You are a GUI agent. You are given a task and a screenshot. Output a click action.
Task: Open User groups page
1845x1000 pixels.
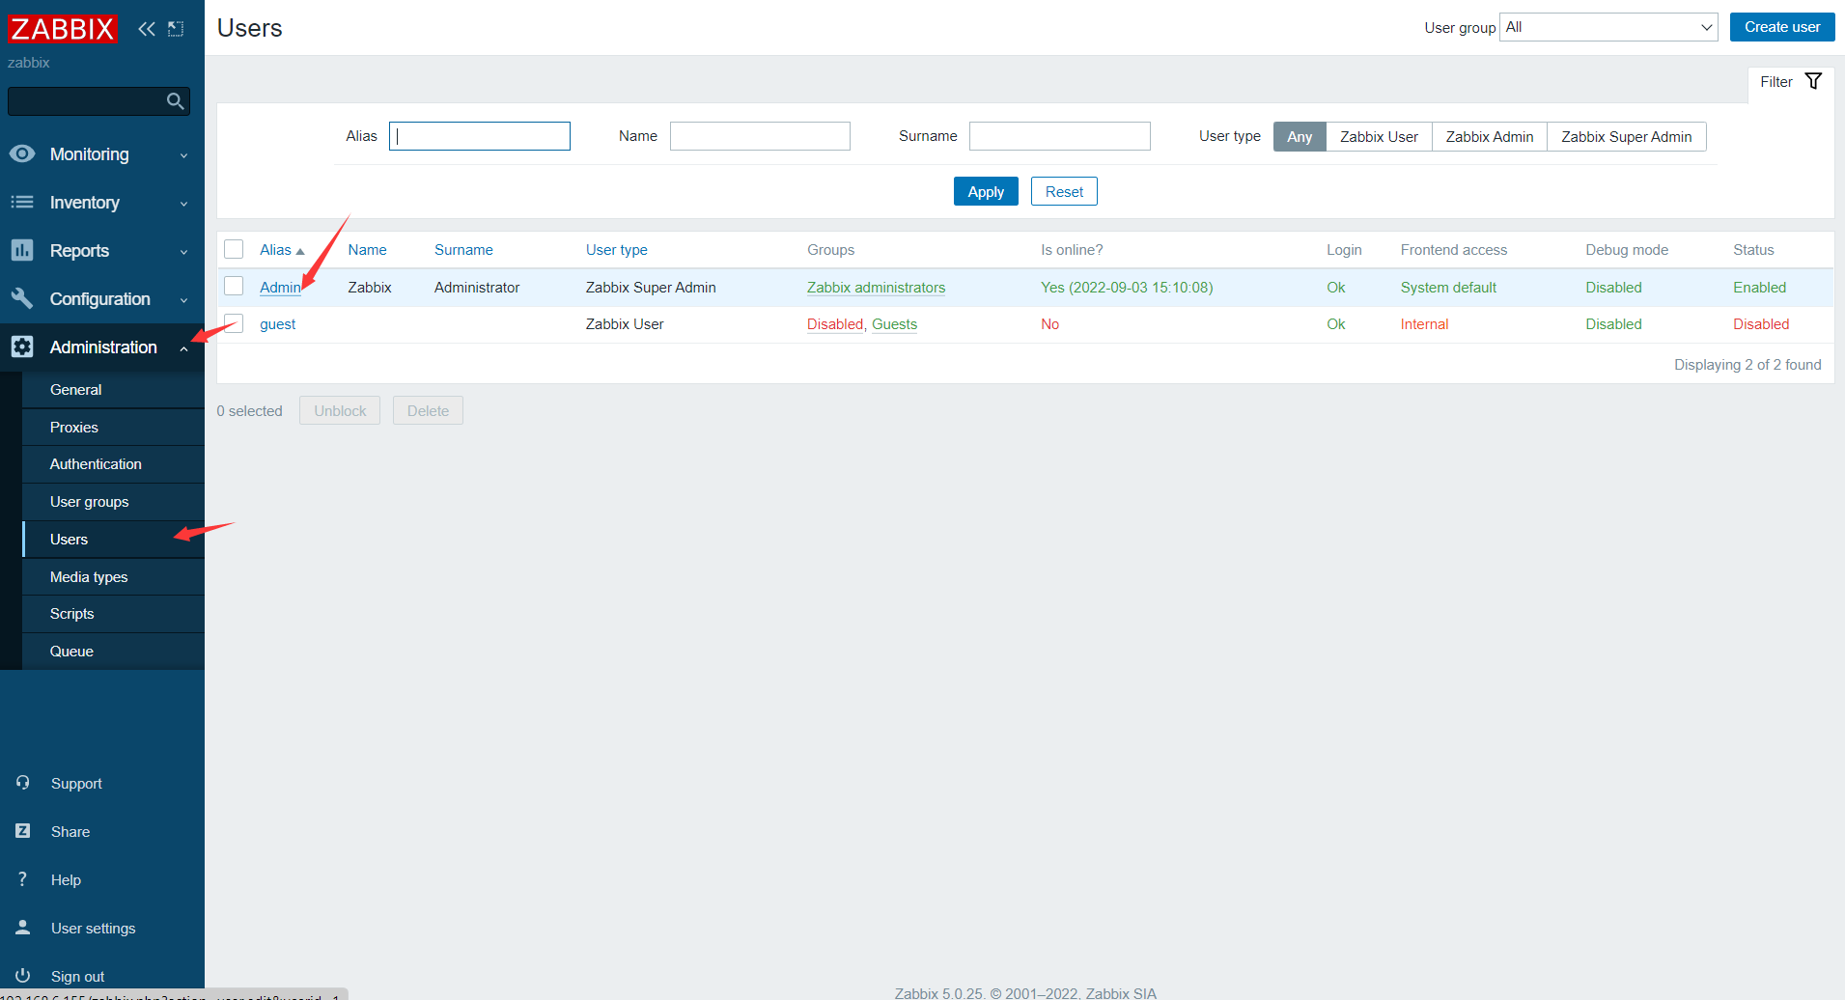113,502
